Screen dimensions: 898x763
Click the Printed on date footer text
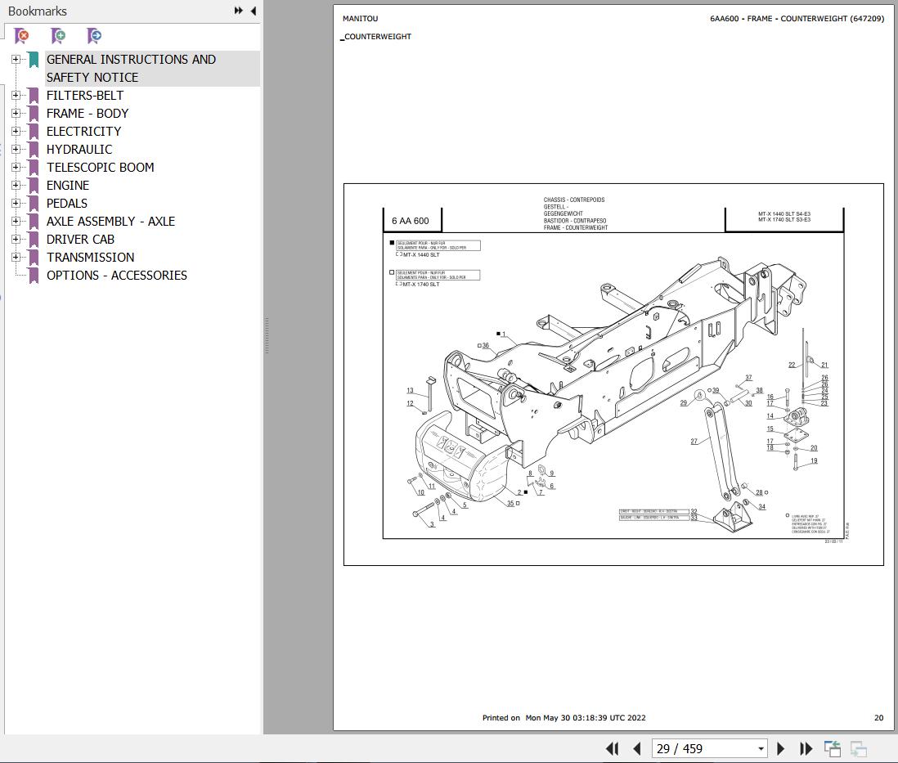[x=564, y=718]
